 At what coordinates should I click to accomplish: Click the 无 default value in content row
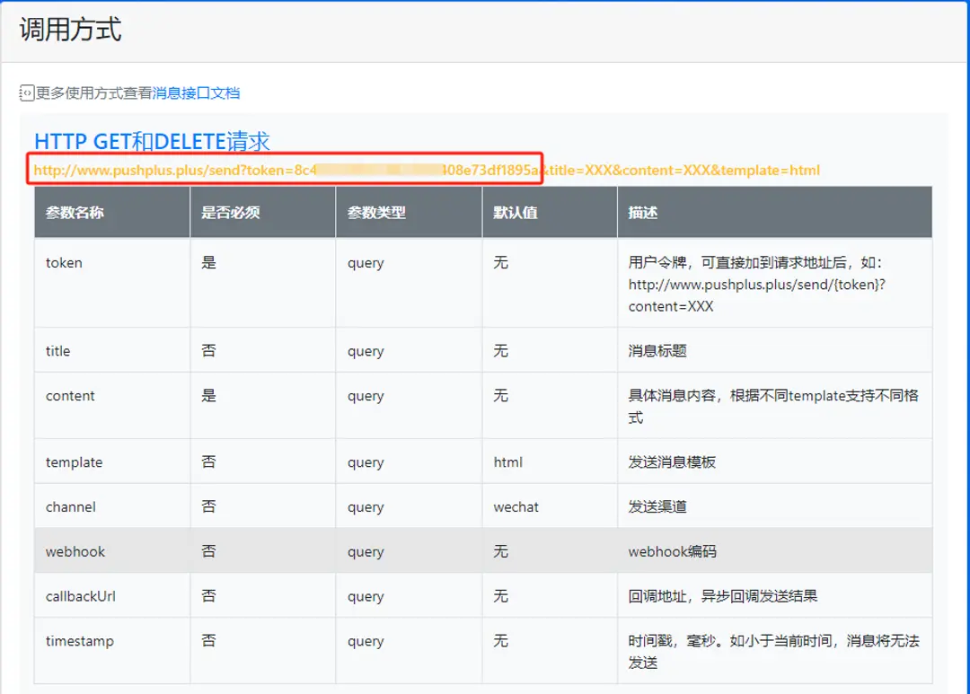coord(550,406)
